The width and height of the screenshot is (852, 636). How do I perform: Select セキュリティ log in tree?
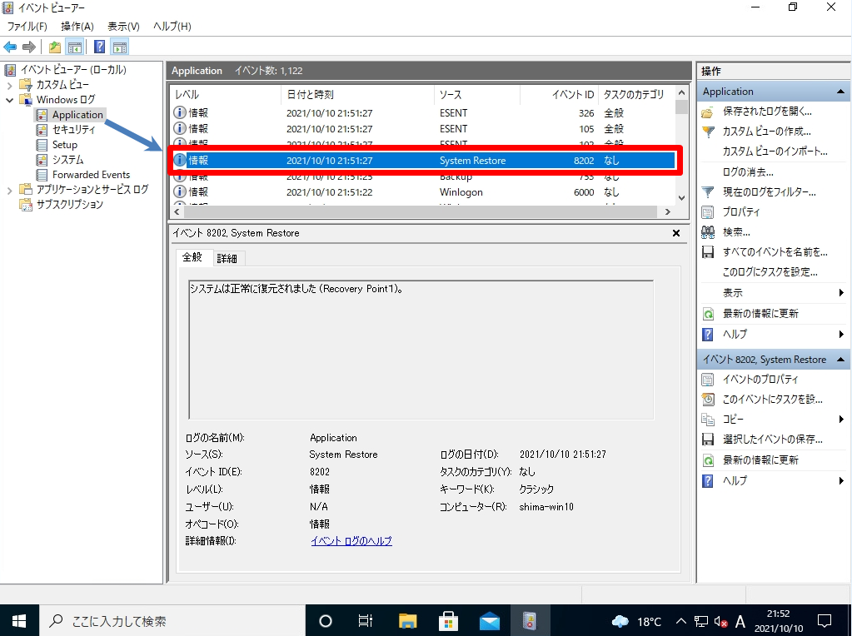(x=73, y=130)
